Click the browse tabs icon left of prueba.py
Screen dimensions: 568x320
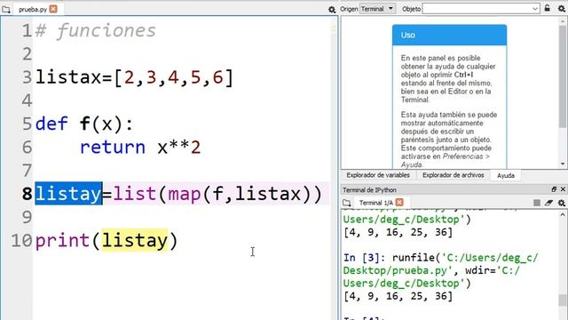click(6, 10)
